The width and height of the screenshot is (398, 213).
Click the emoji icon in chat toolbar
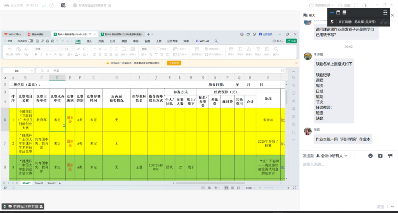(x=370, y=156)
